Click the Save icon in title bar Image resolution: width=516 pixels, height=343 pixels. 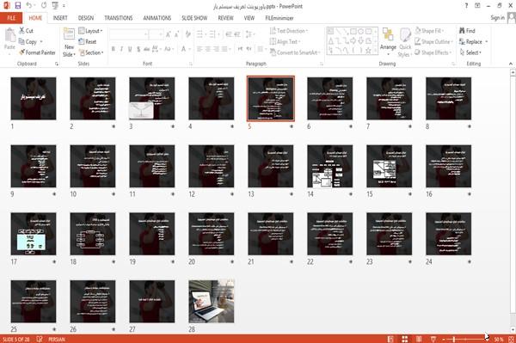pos(18,6)
